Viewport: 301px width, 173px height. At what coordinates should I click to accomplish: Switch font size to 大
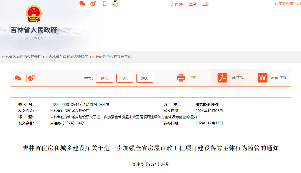click(x=125, y=78)
